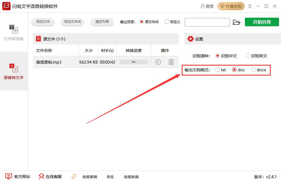Screen dimensions: 281x182
Task: Click the 时长(s) column header
Action: coord(107,50)
